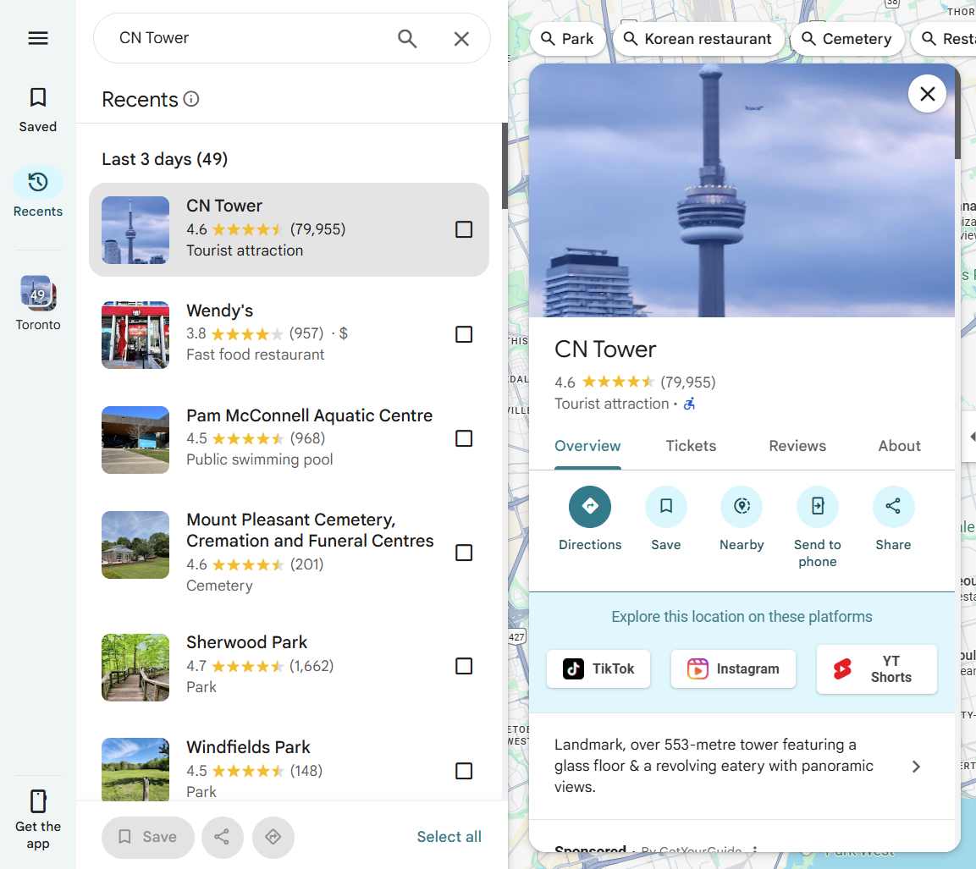Viewport: 976px width, 869px height.
Task: Check the Wendy's checkbox
Action: (x=464, y=334)
